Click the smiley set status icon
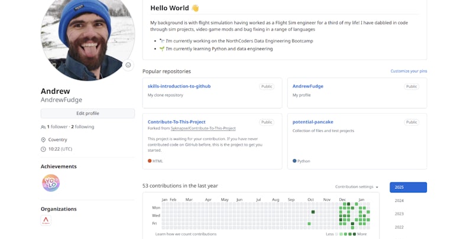 [128, 65]
